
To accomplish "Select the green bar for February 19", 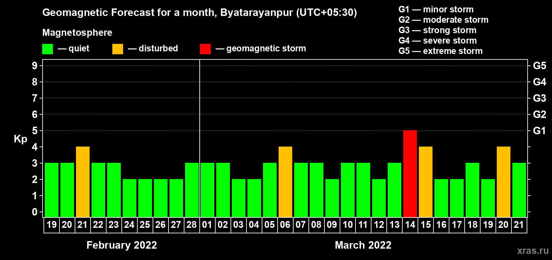I will pos(52,190).
